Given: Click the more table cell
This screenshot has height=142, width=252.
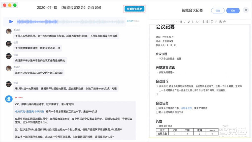Looking at the screenshot, I should [x=212, y=130].
